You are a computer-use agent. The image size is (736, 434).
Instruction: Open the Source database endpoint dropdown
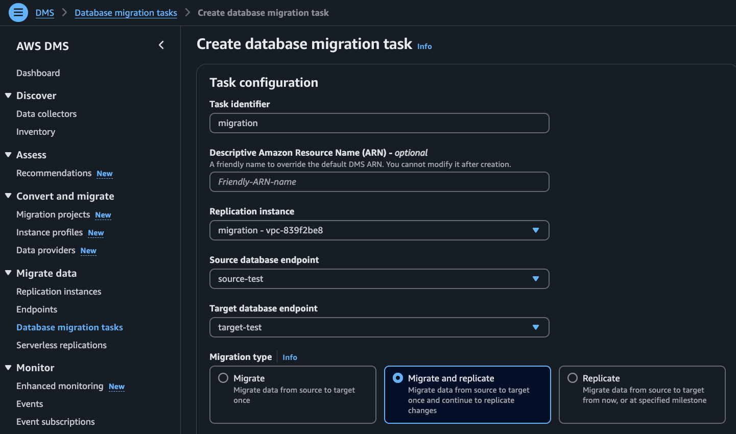379,279
